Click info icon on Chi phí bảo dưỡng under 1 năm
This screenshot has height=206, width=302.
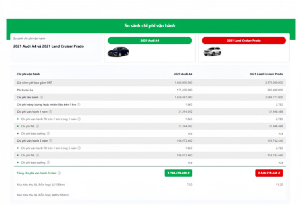[x=48, y=134]
